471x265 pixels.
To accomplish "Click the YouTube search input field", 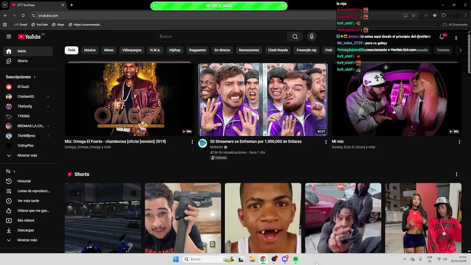I will (x=222, y=36).
